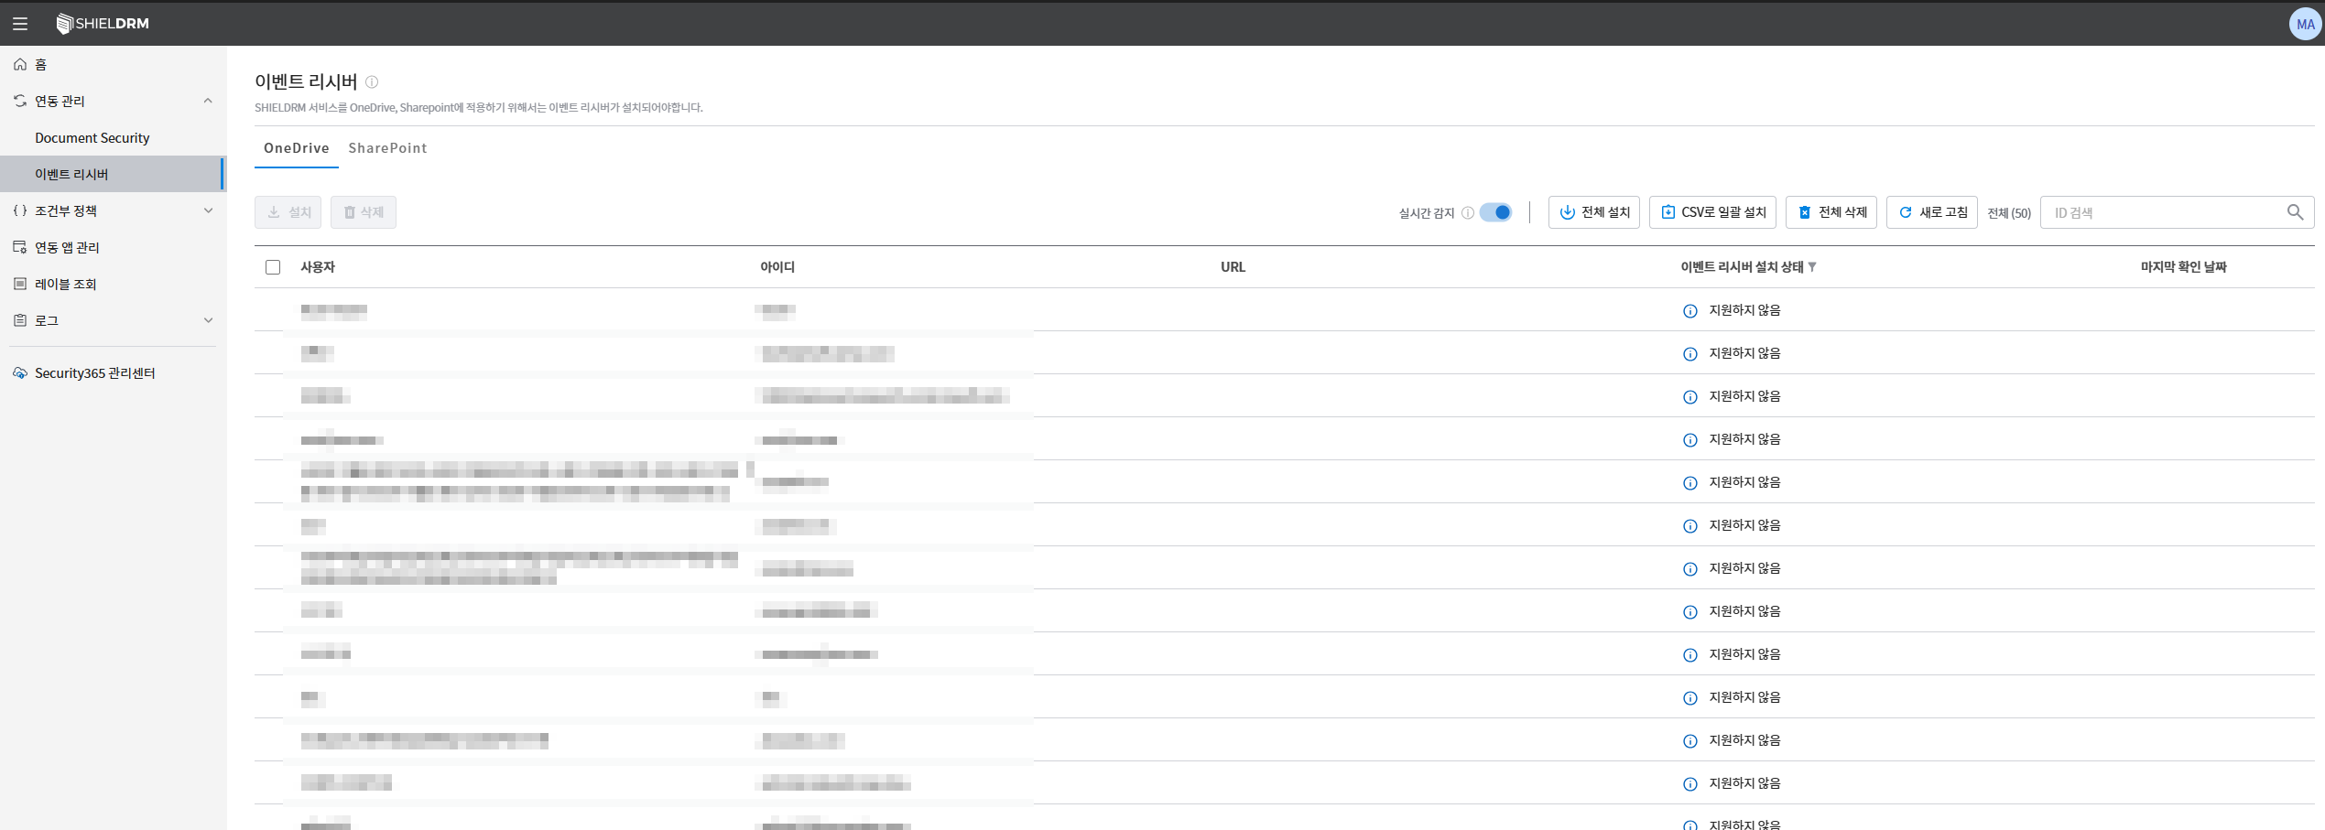Screen dimensions: 2325x830
Task: Click the 전체 (50) count label
Action: 2009,213
